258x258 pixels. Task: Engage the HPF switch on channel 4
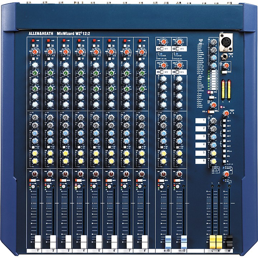point(79,58)
